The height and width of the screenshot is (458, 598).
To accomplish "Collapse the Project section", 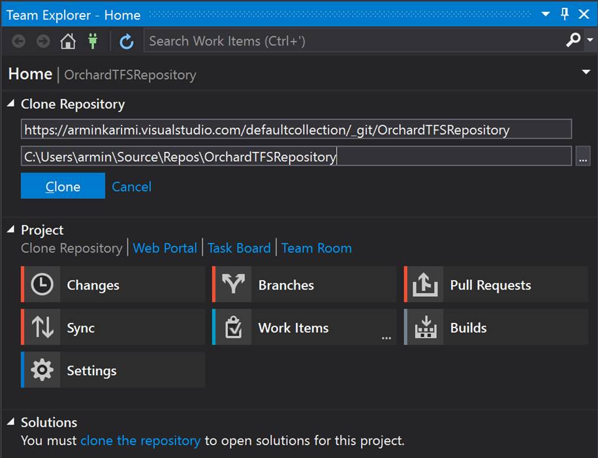I will pos(9,230).
